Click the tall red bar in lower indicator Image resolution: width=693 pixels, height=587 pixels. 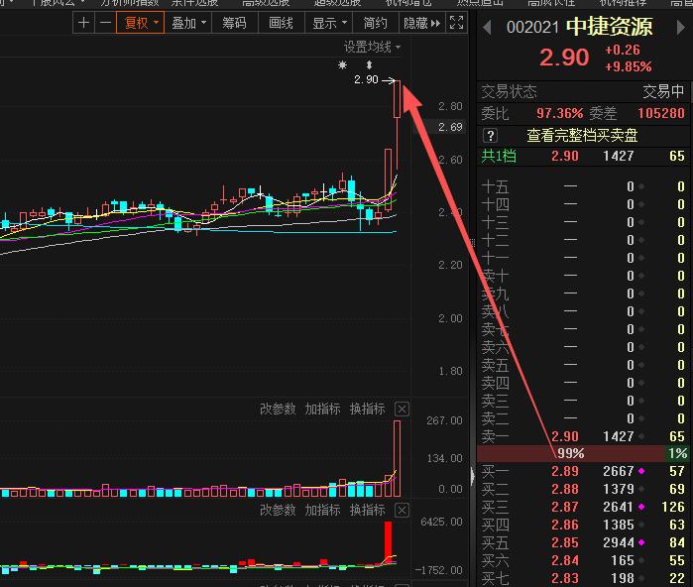[388, 541]
